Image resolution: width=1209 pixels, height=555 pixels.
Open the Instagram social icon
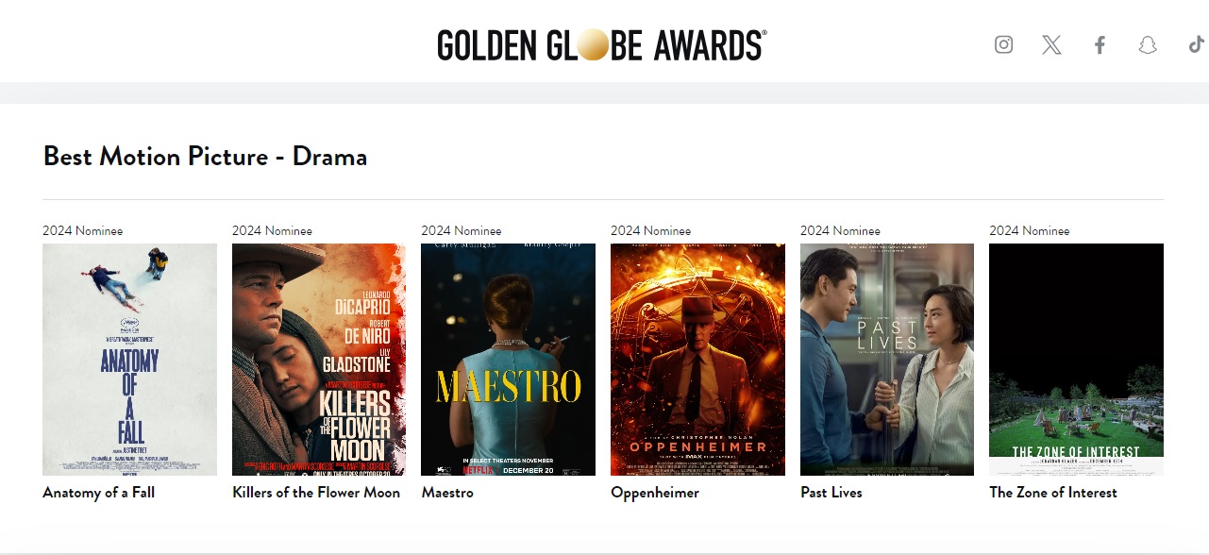[1003, 44]
